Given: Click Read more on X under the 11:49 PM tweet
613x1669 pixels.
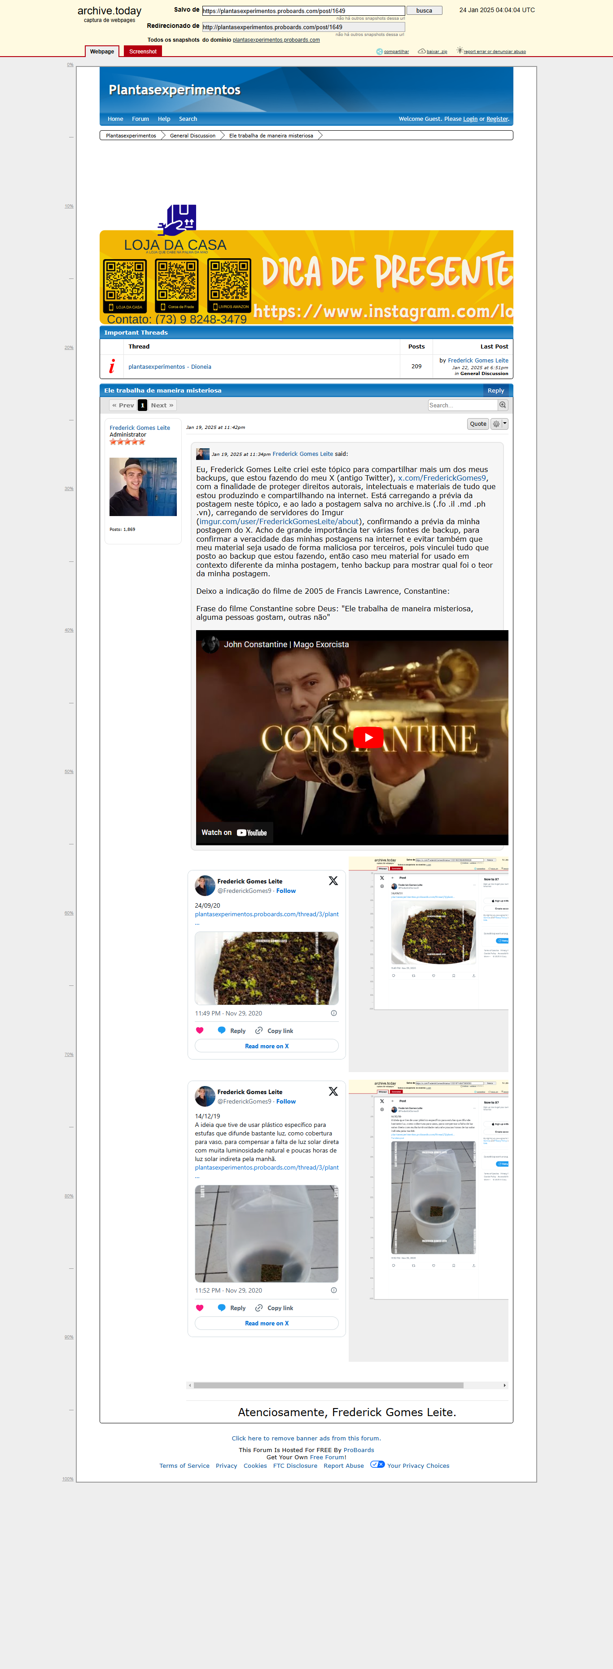Looking at the screenshot, I should point(267,1046).
